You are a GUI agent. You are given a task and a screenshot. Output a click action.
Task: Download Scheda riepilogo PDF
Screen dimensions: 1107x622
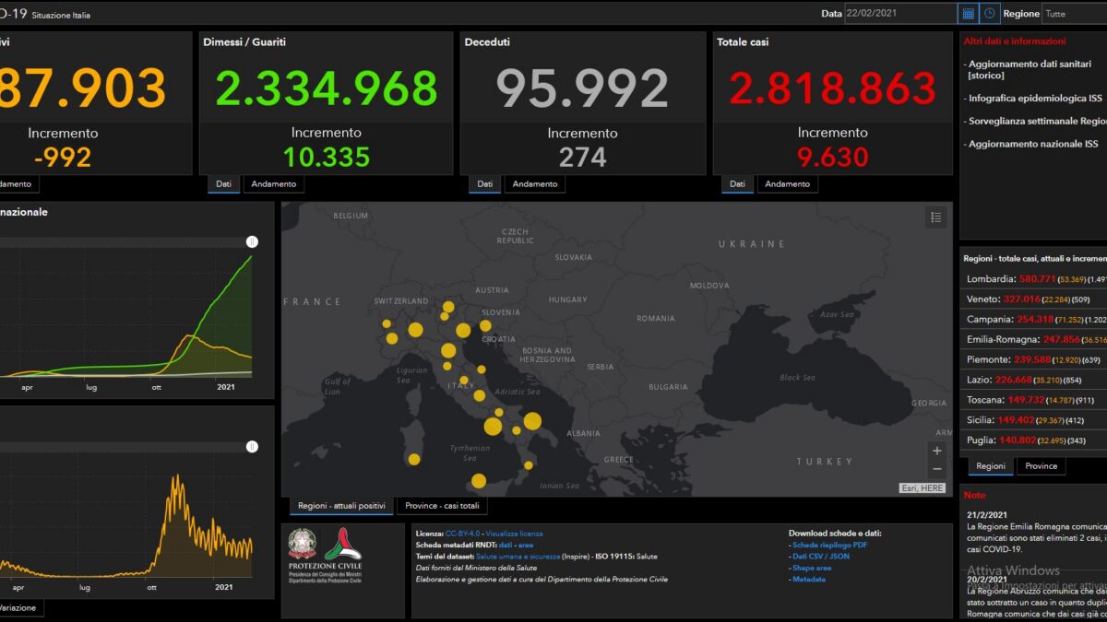pyautogui.click(x=829, y=545)
